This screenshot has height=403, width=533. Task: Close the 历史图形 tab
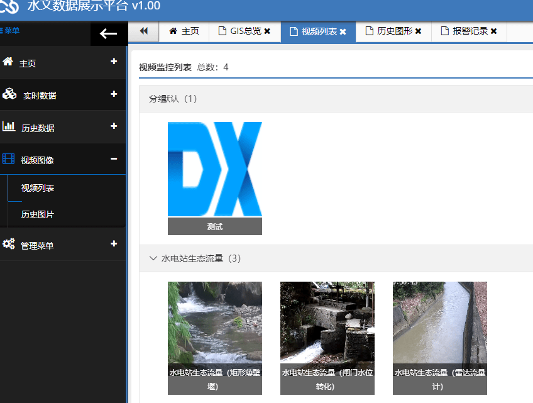(x=418, y=31)
